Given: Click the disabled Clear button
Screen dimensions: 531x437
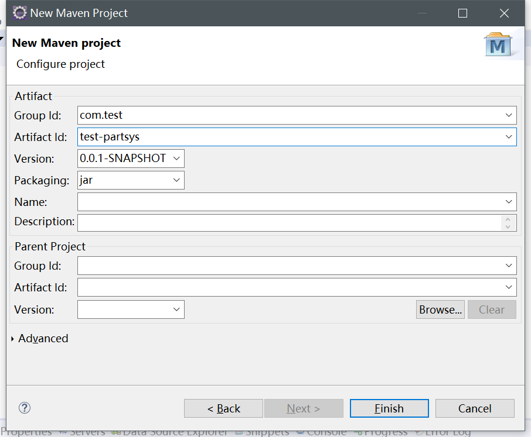Looking at the screenshot, I should 492,309.
